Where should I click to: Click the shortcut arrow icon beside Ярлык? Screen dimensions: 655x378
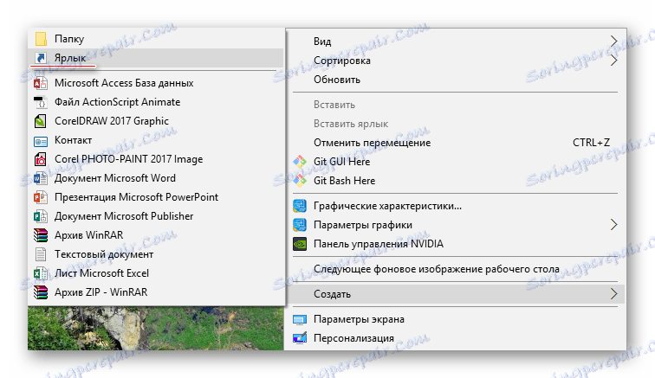(41, 58)
